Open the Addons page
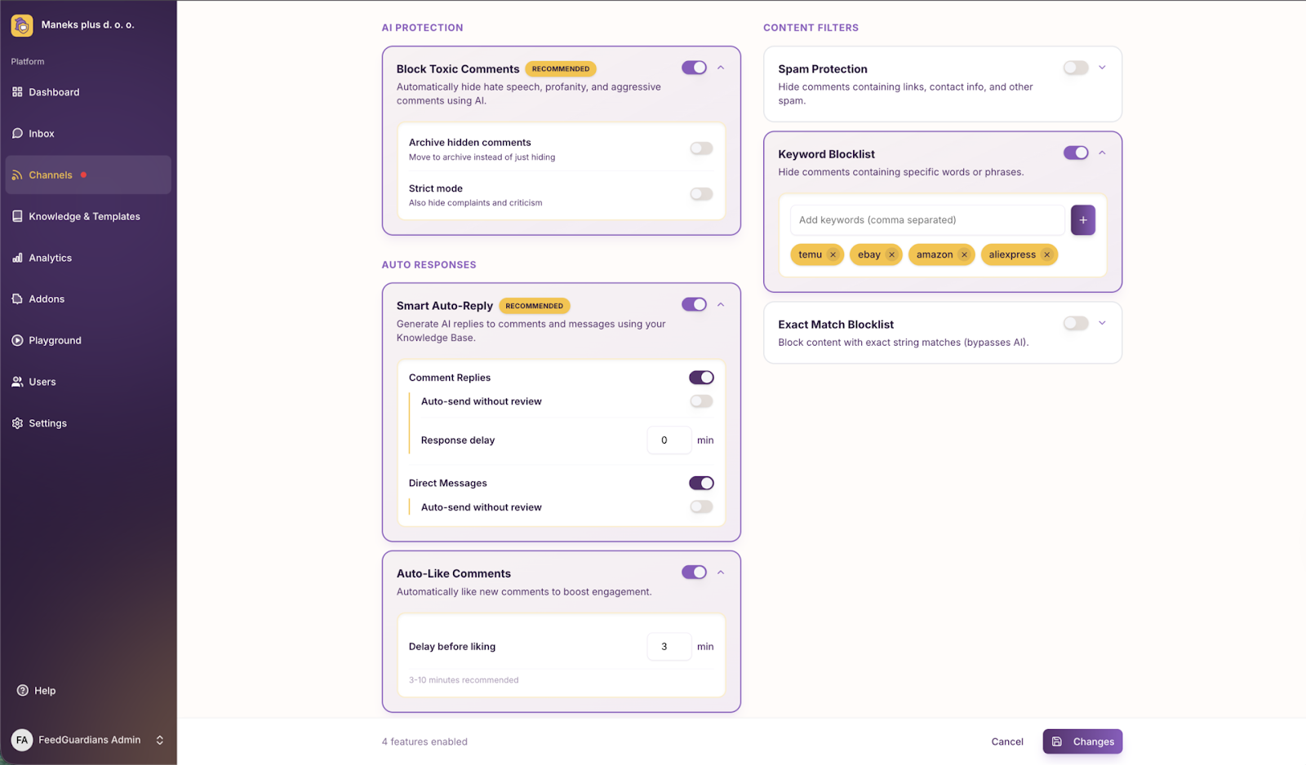The height and width of the screenshot is (765, 1306). tap(45, 298)
